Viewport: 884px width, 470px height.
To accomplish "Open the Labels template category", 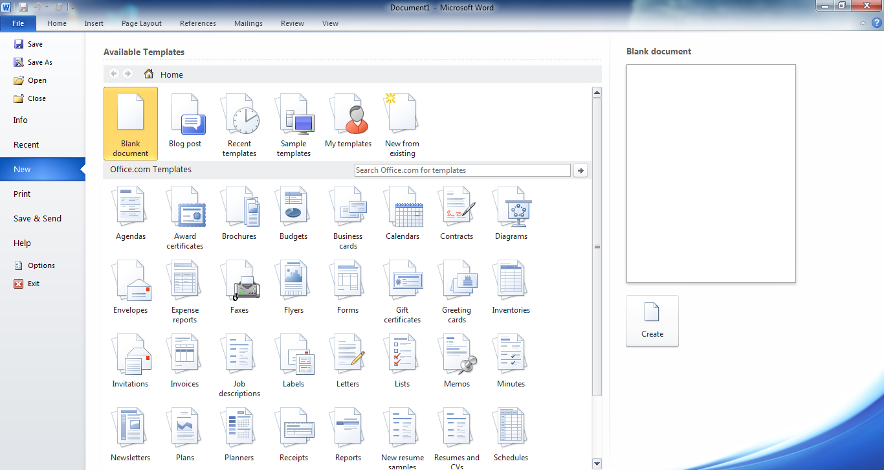I will point(294,361).
